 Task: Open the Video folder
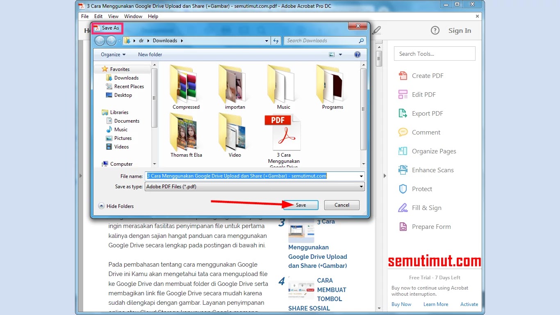(235, 135)
